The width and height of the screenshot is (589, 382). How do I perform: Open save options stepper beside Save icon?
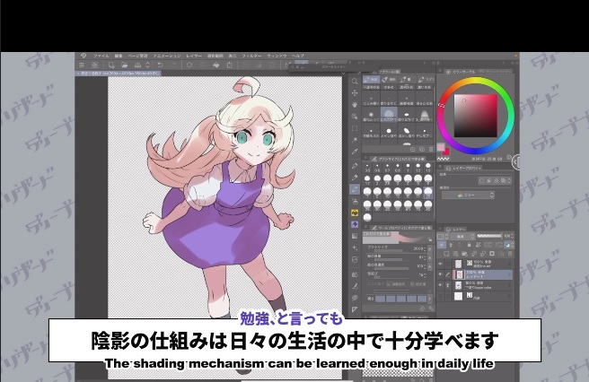click(x=147, y=65)
